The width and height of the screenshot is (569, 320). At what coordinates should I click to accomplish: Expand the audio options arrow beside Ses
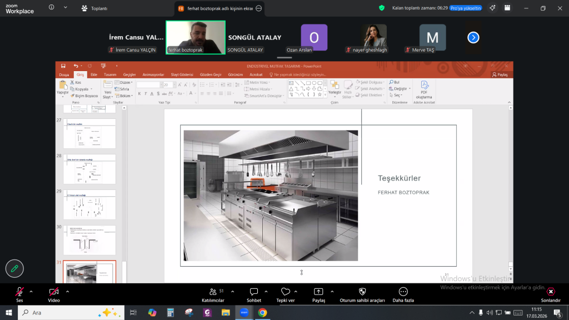[x=31, y=291]
